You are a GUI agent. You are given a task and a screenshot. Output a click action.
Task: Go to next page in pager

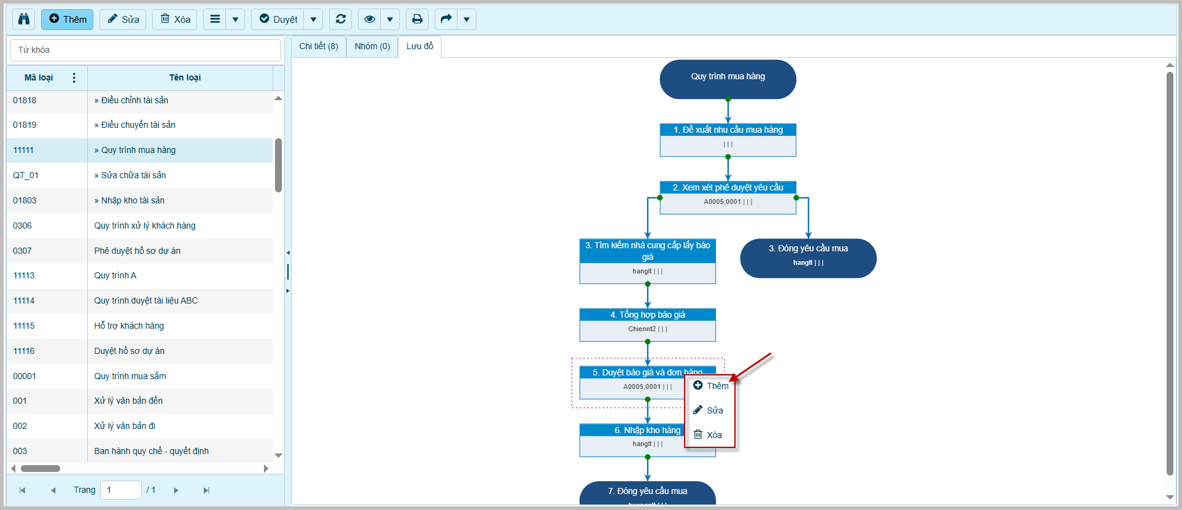(x=176, y=490)
